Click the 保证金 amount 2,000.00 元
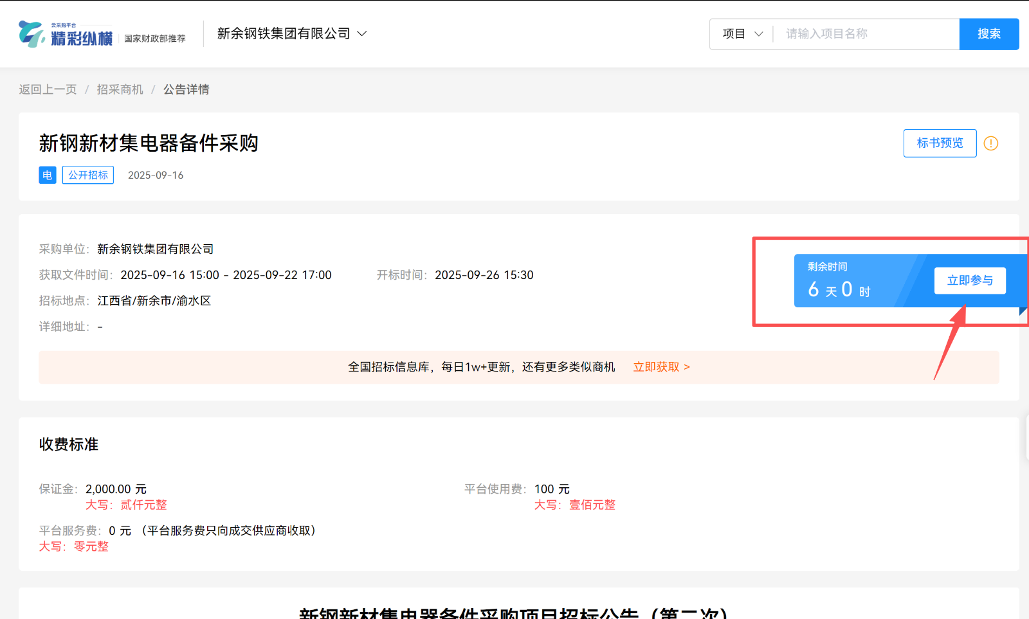 point(116,489)
